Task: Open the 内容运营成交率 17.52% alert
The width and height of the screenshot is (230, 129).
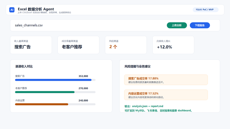Action: point(166,95)
